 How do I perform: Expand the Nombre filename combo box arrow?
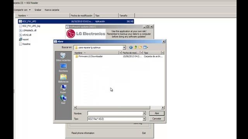(144, 113)
